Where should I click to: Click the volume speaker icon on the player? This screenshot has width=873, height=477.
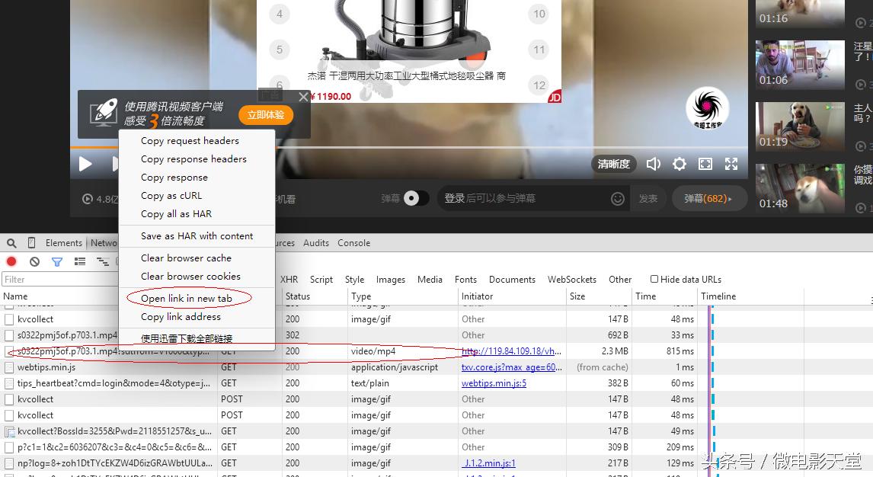(x=653, y=163)
